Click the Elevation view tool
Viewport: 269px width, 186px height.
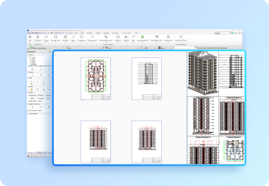click(55, 37)
